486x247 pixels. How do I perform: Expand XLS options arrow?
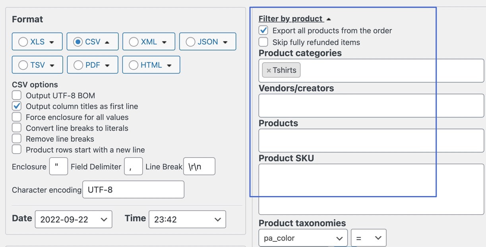click(52, 42)
